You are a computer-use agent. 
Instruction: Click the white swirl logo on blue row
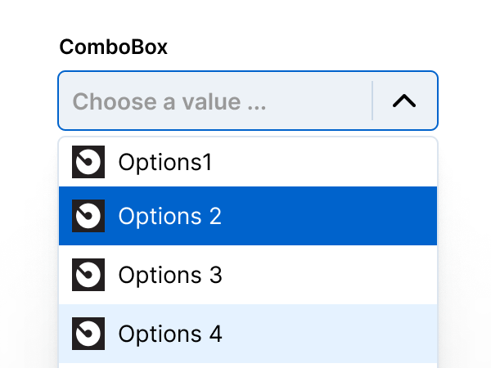point(88,216)
